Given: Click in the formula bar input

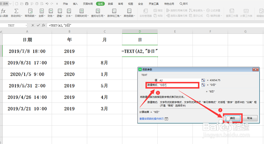Looking at the screenshot, I should point(155,25).
